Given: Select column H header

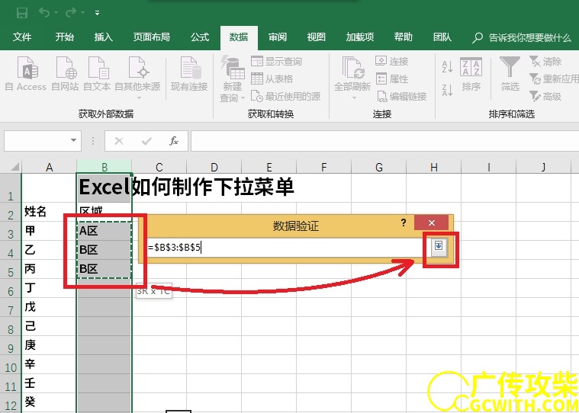Looking at the screenshot, I should point(434,167).
